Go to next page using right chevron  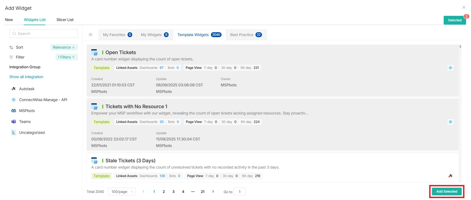pyautogui.click(x=213, y=192)
